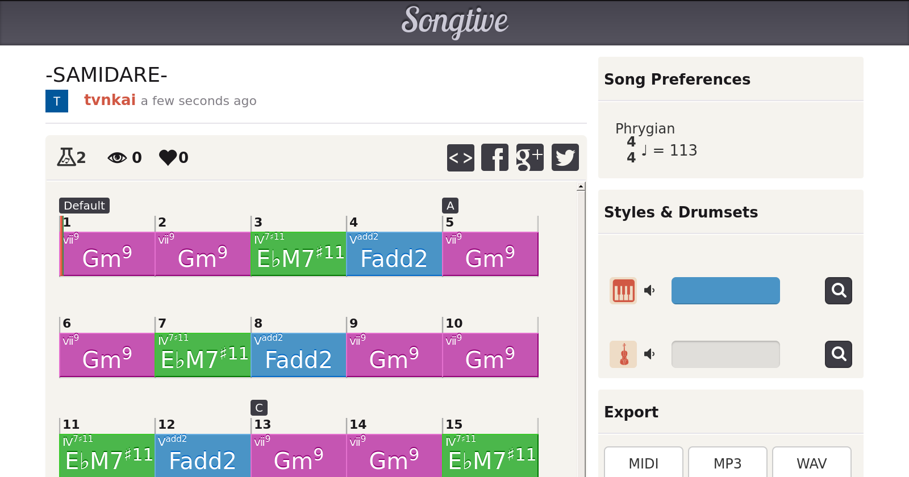Click the embed code icon

460,157
